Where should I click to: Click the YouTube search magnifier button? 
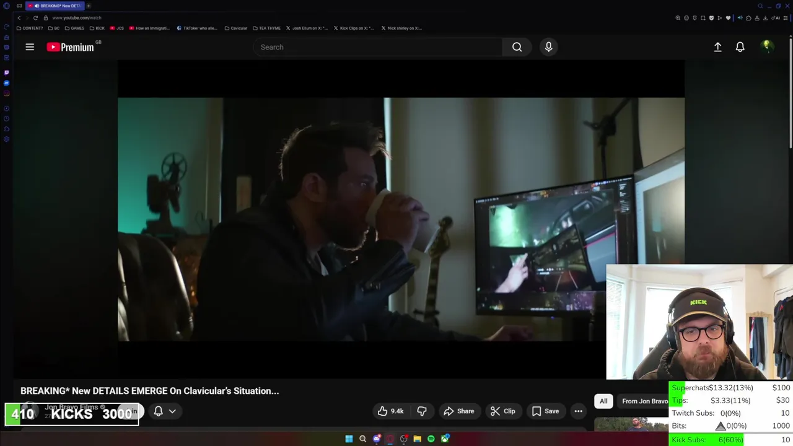pos(517,47)
